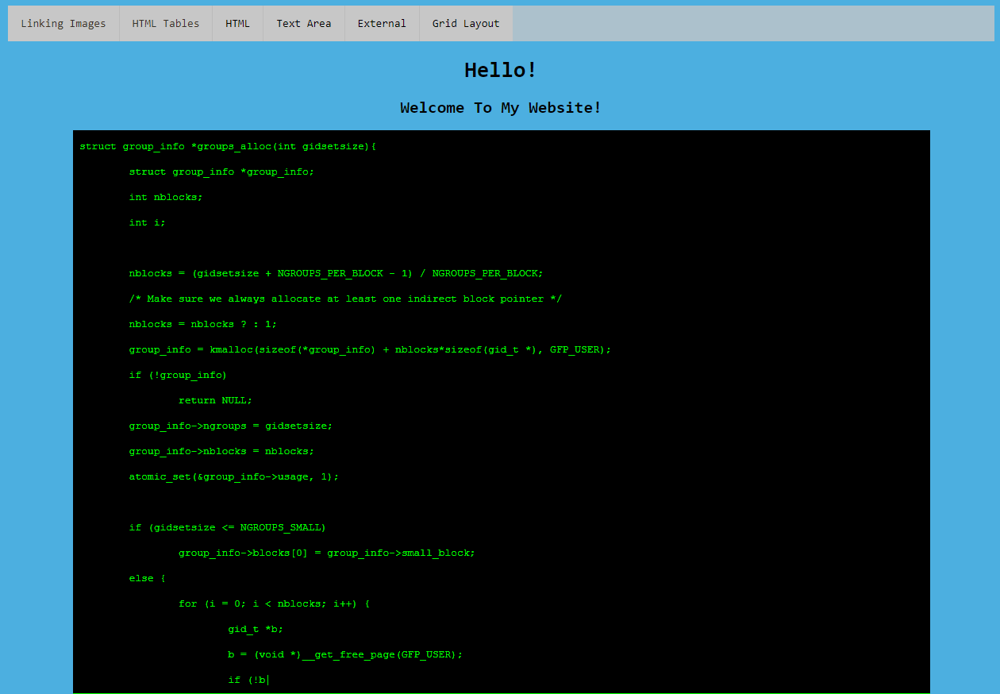Click the 'for (i = 0; i < nblocks; i++)' line
1000x694 pixels.
(274, 603)
